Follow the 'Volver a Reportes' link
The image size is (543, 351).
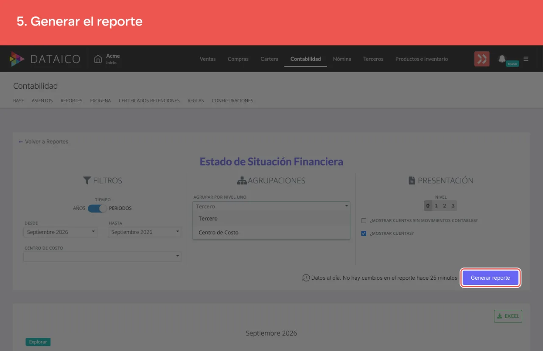pos(44,142)
